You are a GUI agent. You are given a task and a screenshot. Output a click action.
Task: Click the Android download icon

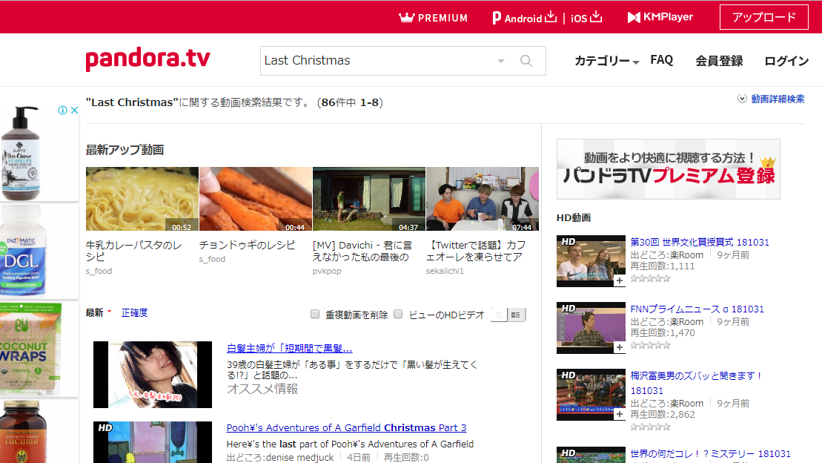(x=551, y=17)
